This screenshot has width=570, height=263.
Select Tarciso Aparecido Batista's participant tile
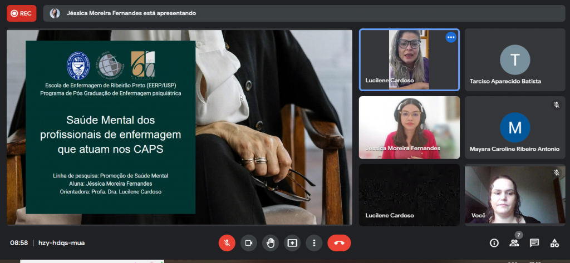515,59
